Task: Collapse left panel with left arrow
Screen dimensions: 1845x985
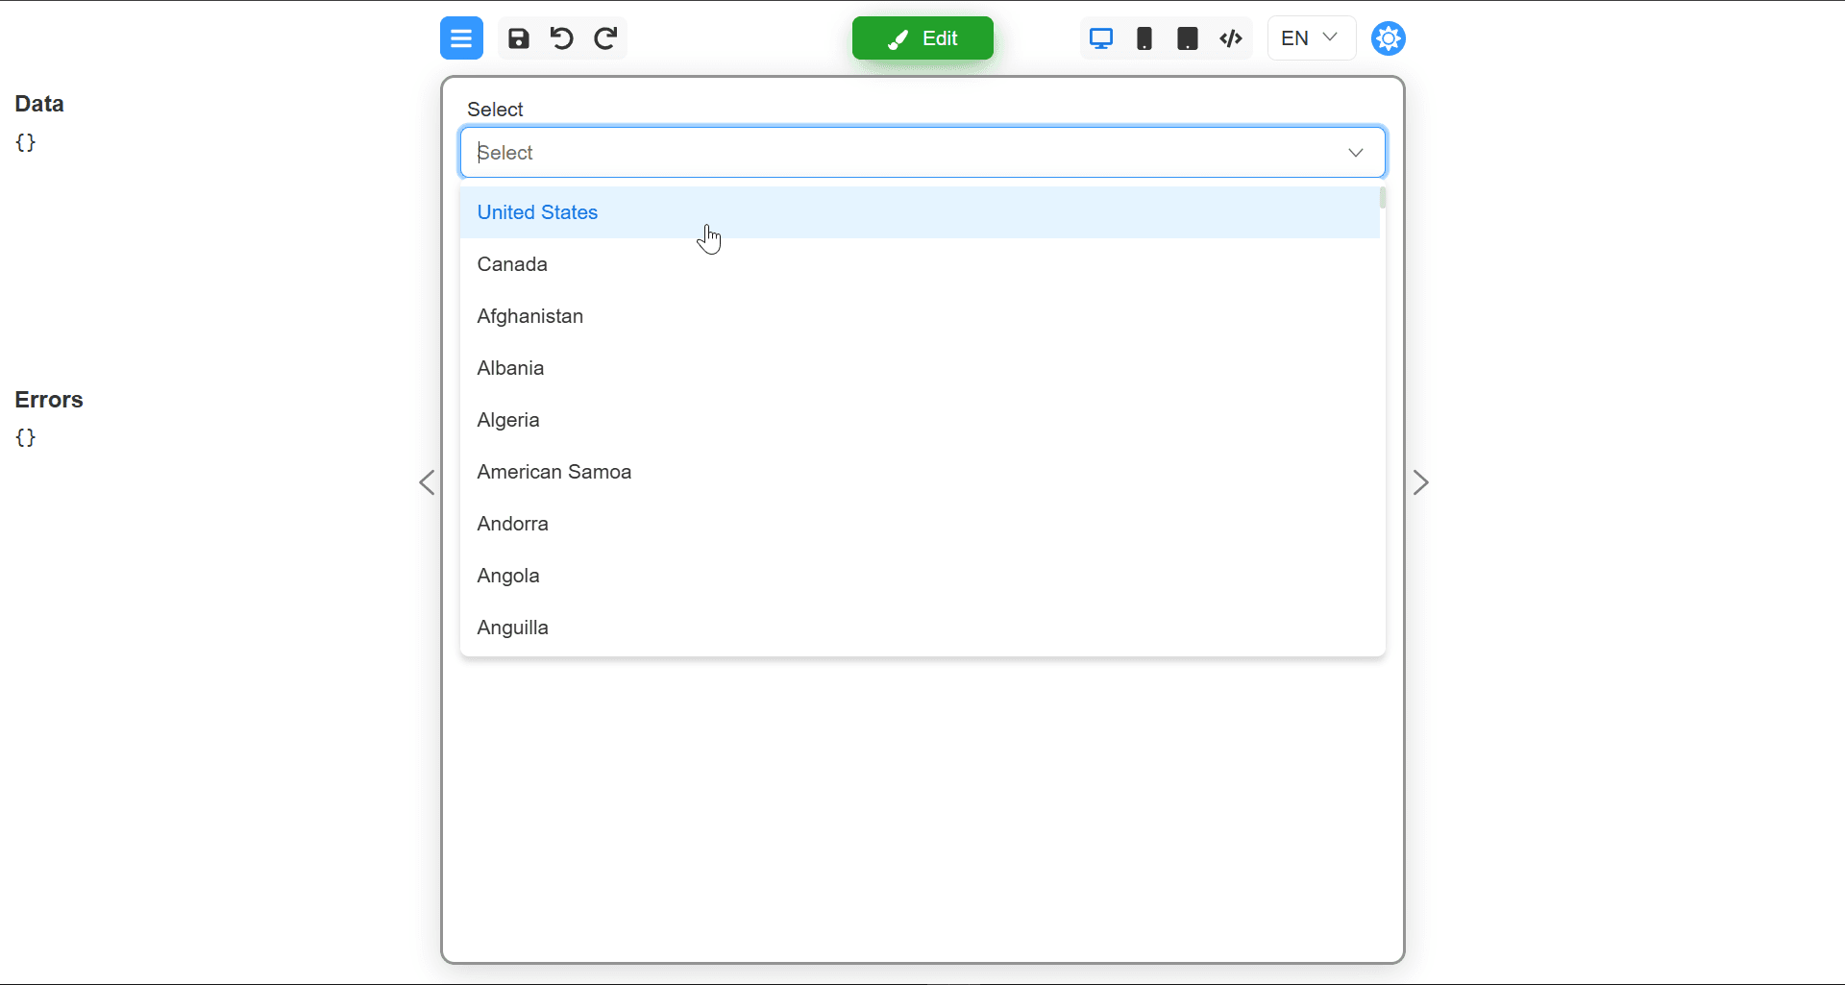Action: click(x=428, y=482)
